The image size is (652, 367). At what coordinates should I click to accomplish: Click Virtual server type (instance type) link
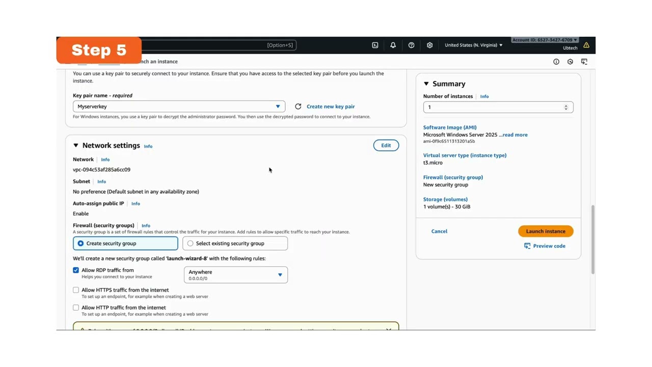(465, 155)
